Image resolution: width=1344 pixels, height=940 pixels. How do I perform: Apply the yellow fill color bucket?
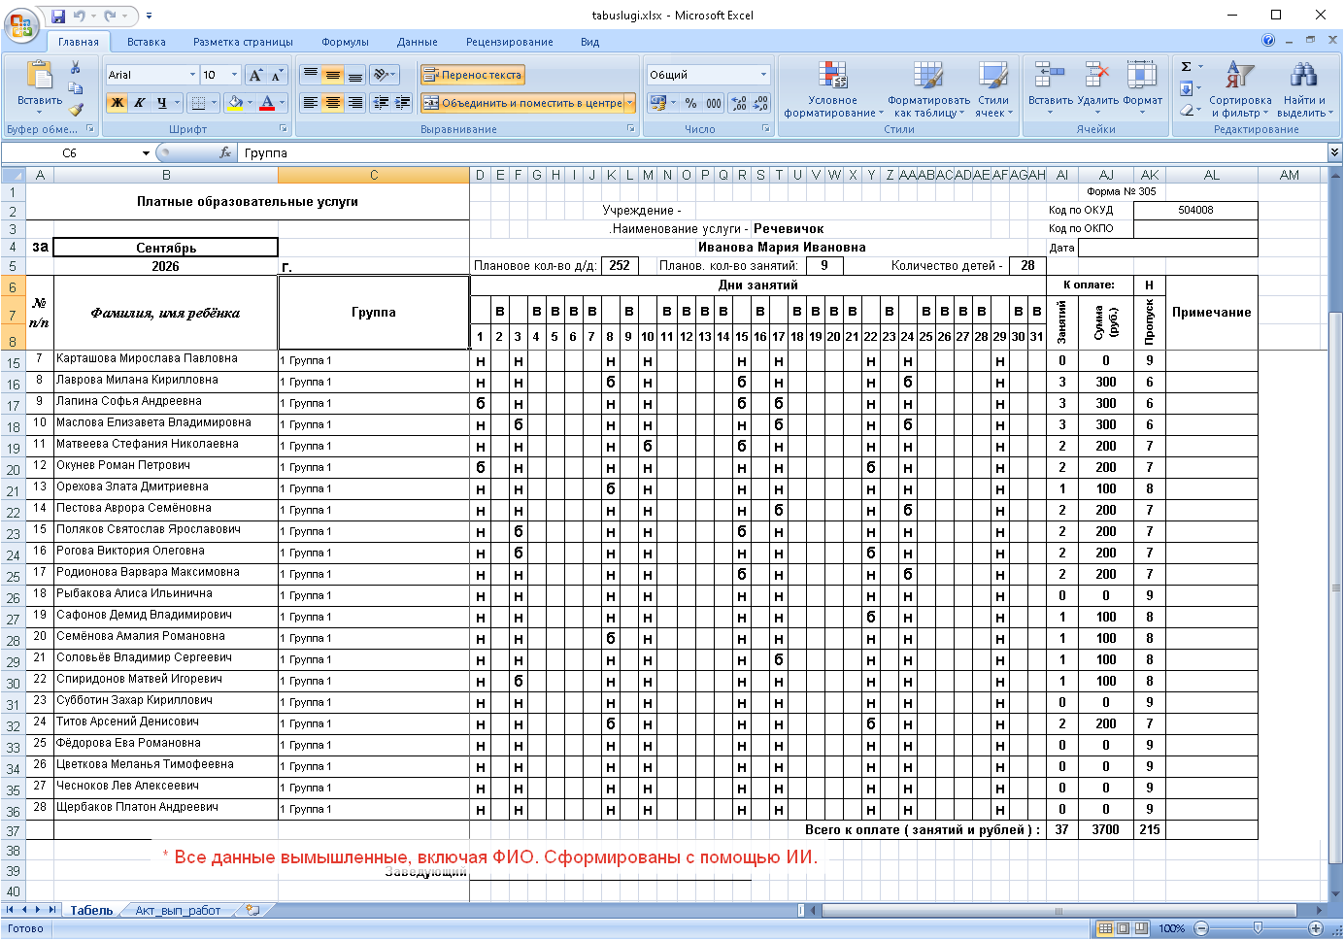coord(235,102)
